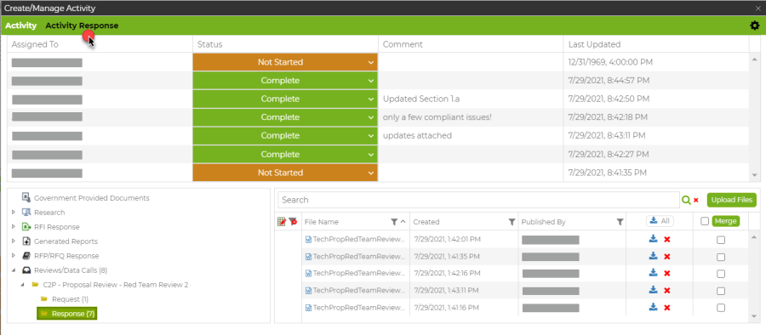Image resolution: width=766 pixels, height=335 pixels.
Task: Click the comment 'only a few compliant issues!'
Action: [x=437, y=117]
